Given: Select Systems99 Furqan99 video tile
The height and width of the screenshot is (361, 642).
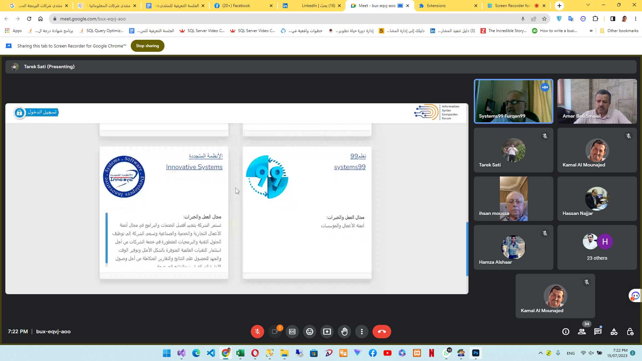Looking at the screenshot, I should (x=513, y=101).
